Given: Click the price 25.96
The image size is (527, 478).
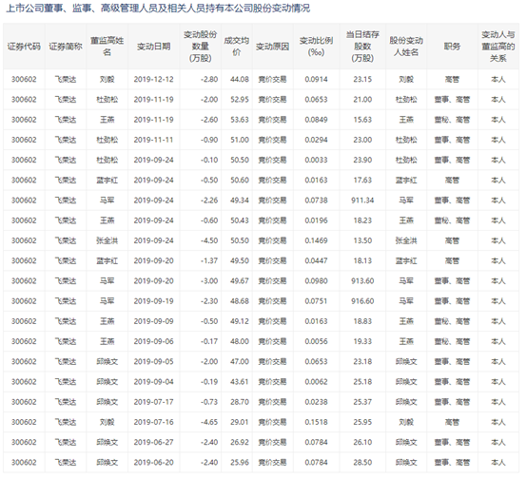Looking at the screenshot, I should click(x=240, y=462).
